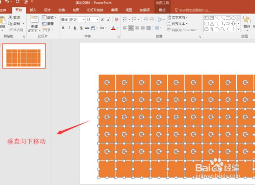The image size is (255, 185).
Task: Open the Clipboard pane launcher (剪贴板)
Action: point(24,37)
